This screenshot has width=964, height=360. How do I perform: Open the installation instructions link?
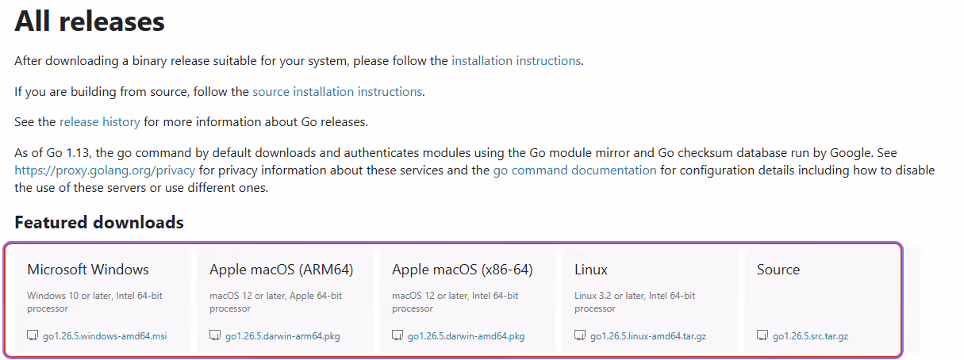point(516,60)
